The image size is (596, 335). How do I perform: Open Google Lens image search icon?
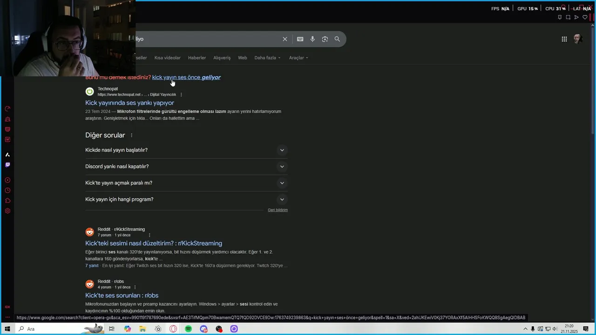pos(325,39)
